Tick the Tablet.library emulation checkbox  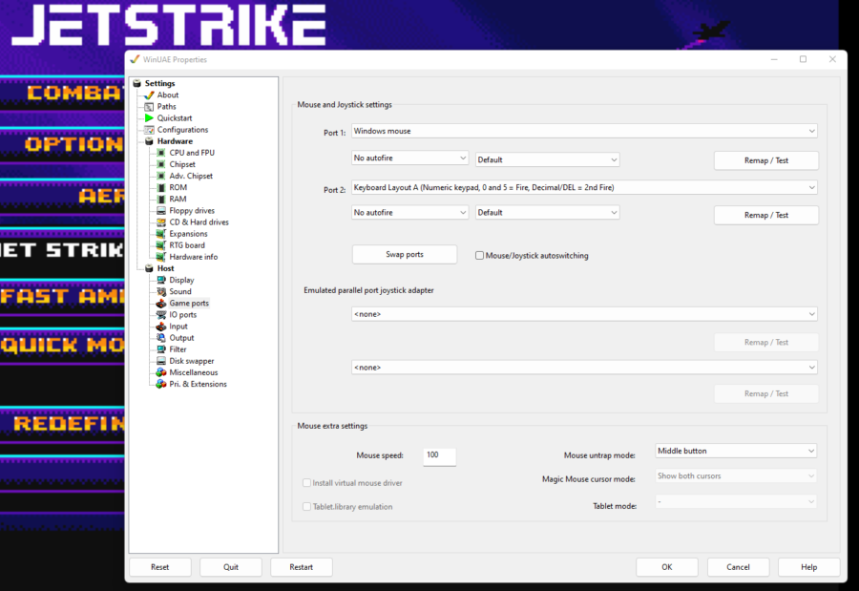tap(306, 507)
